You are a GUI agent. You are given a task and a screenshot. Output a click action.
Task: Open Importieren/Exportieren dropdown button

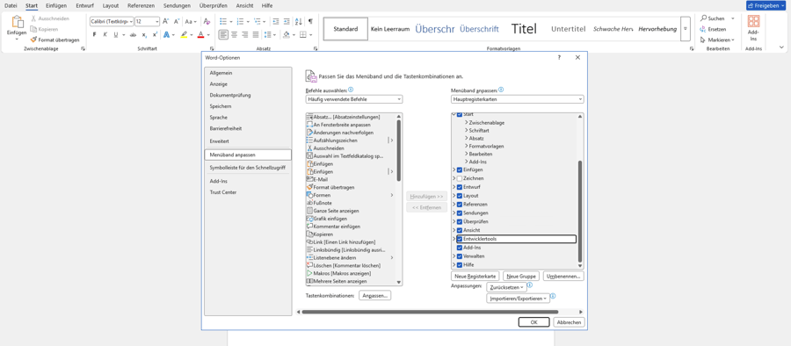518,299
